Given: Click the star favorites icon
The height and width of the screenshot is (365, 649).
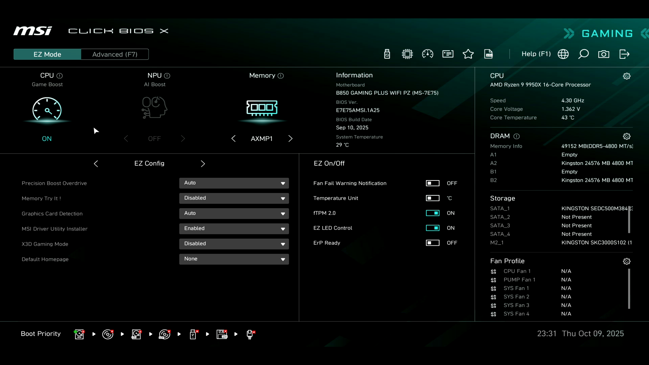Looking at the screenshot, I should pos(468,54).
